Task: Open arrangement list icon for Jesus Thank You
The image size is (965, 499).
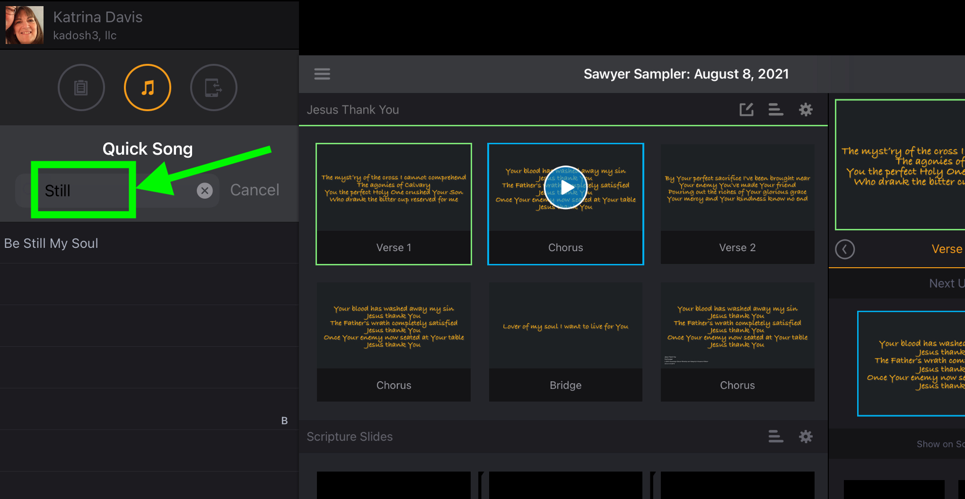Action: 776,110
